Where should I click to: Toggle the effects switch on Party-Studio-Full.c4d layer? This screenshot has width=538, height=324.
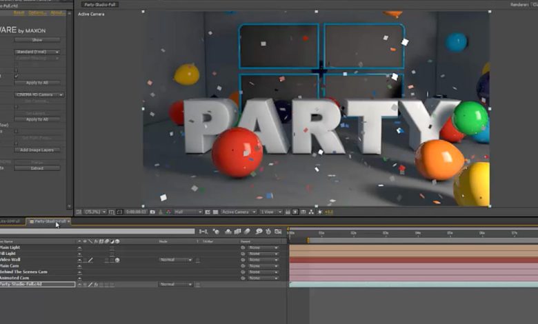coord(96,285)
